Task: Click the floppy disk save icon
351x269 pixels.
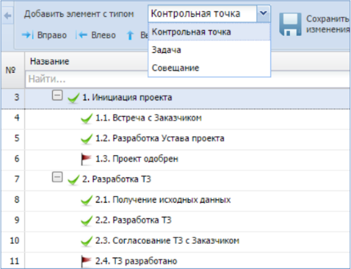Action: click(x=290, y=24)
